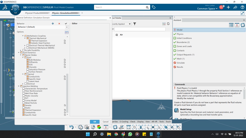Screen dimensions: 246x138
Task: Open the Behavior.1 dropdown arrow
Action: point(67,27)
